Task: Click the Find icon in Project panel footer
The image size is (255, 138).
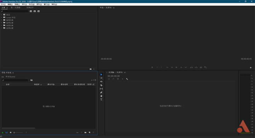Action: click(81, 132)
